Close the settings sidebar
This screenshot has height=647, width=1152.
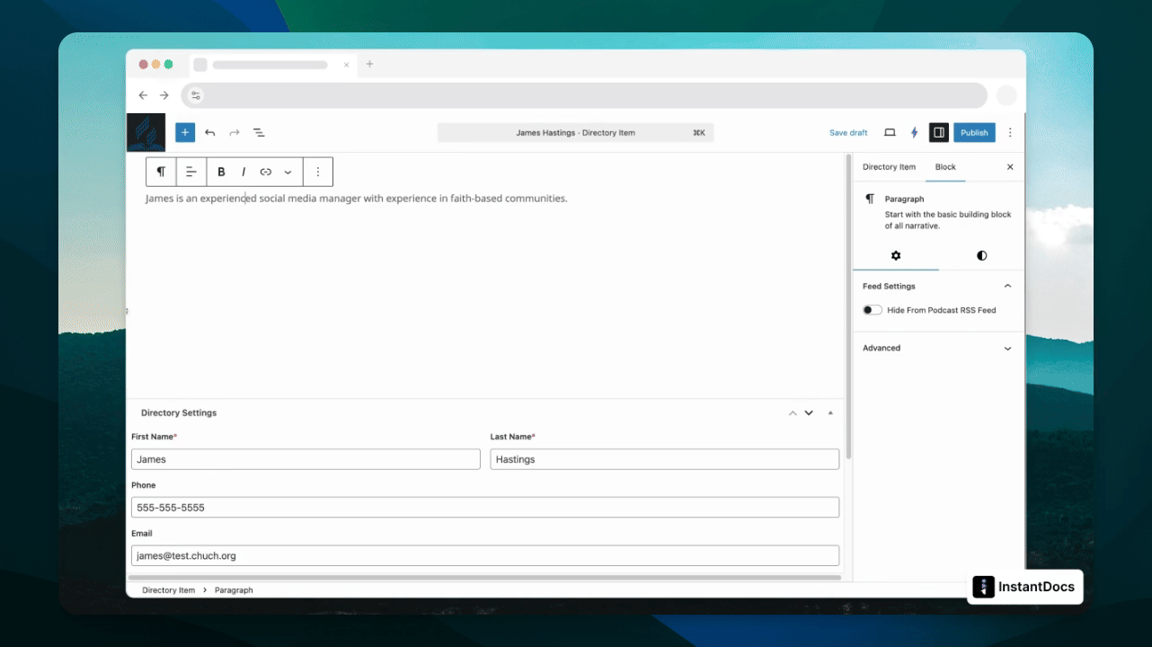coord(1010,167)
